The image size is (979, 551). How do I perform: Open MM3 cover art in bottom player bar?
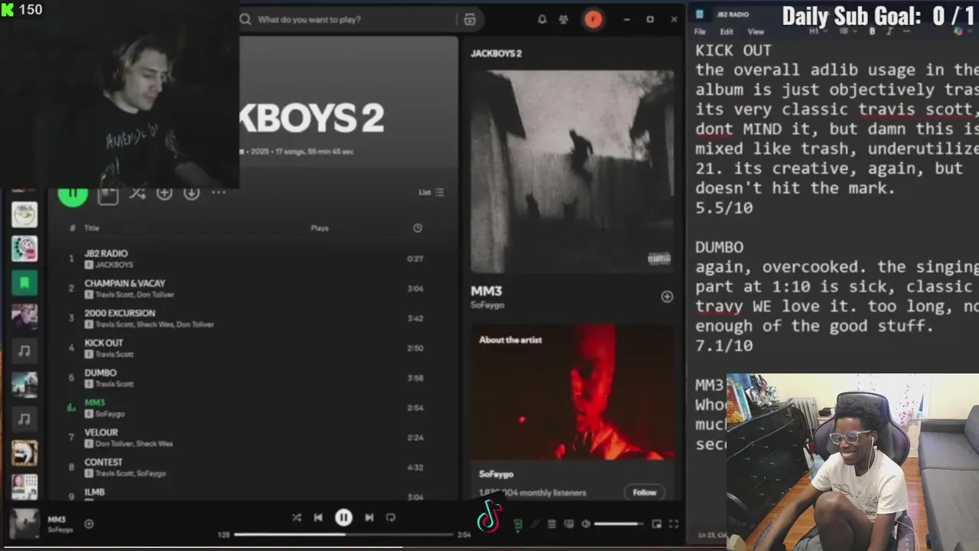(x=24, y=524)
